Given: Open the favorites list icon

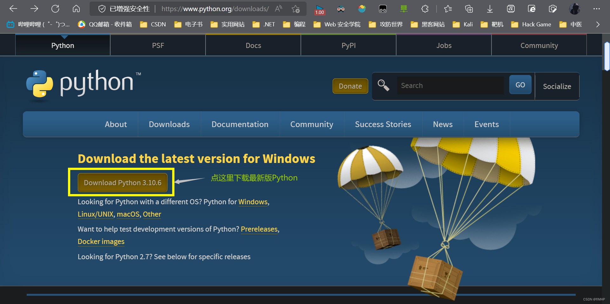Looking at the screenshot, I should tap(448, 9).
